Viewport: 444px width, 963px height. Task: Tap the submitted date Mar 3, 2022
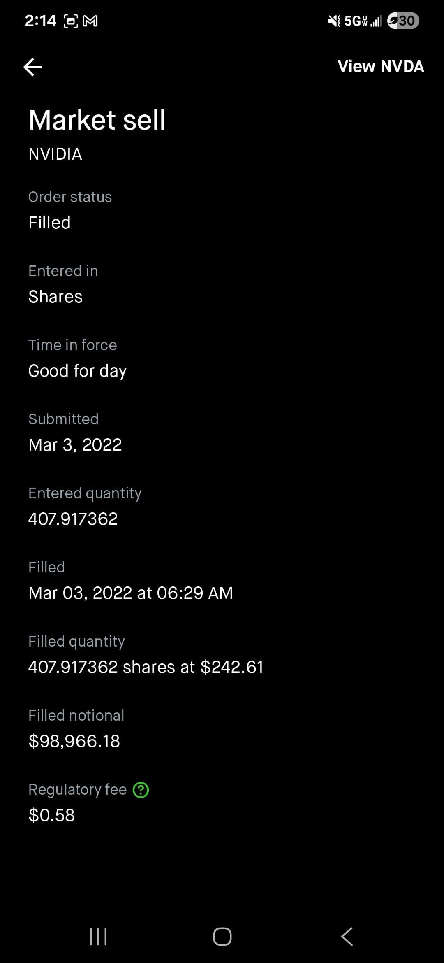pyautogui.click(x=75, y=445)
